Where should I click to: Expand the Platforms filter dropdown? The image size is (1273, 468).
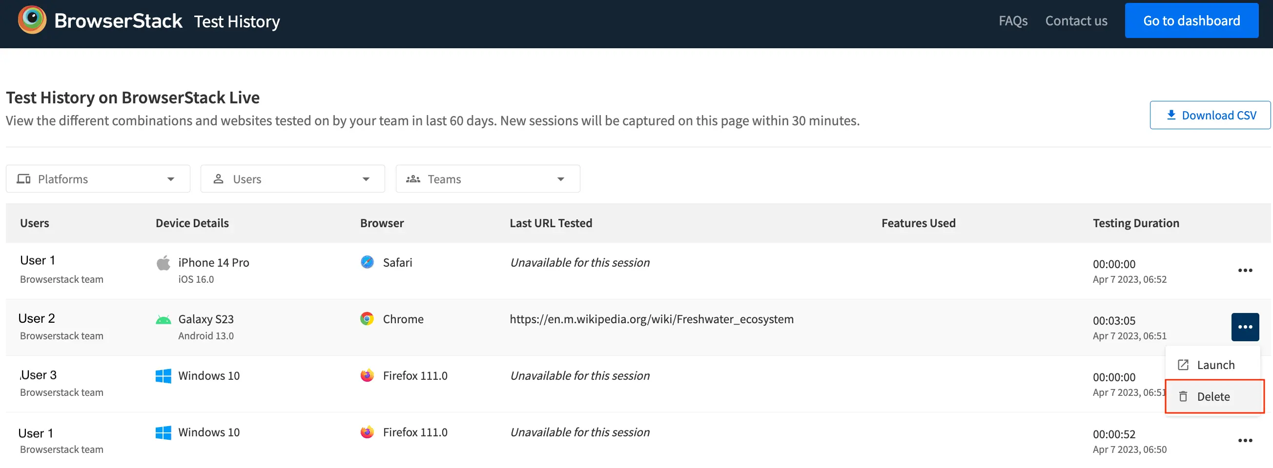pyautogui.click(x=98, y=179)
